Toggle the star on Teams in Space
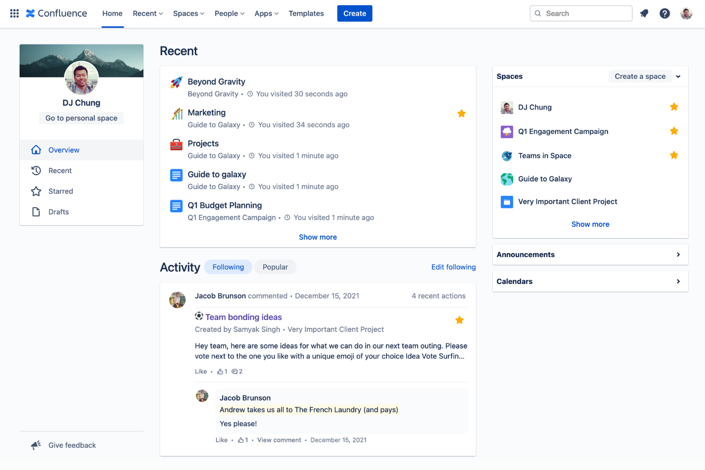Screen dimensions: 705x470 coord(674,155)
